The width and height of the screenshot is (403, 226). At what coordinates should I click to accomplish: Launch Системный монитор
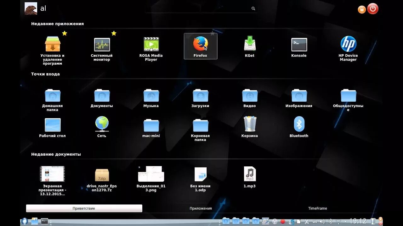[102, 50]
